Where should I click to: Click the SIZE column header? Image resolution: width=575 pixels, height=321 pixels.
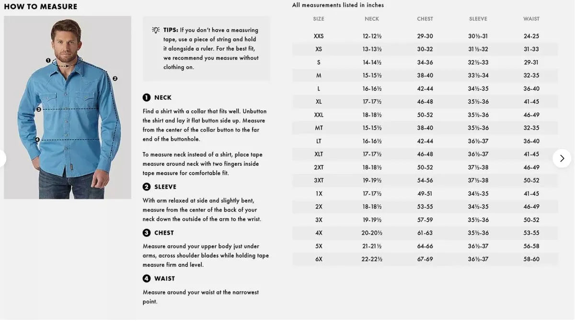pos(319,19)
